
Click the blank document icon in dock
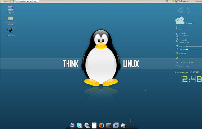[x=94, y=125]
